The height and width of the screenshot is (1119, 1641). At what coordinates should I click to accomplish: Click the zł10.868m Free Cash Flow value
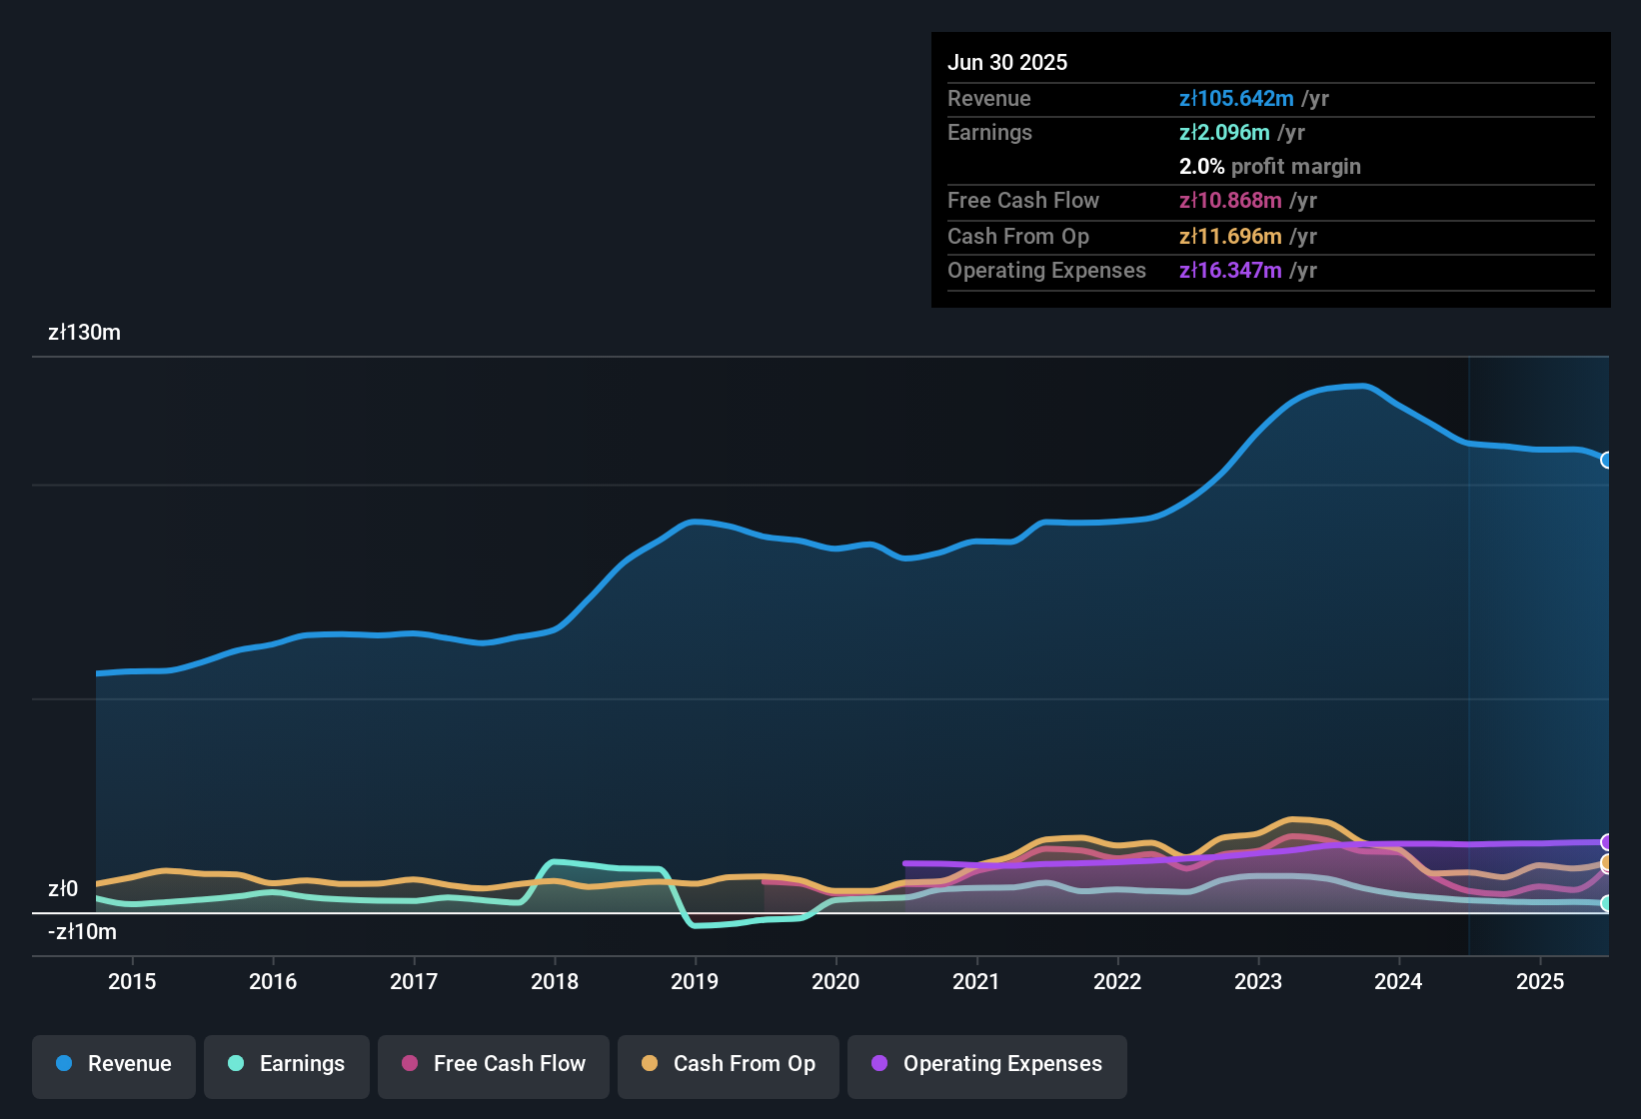coord(1230,201)
